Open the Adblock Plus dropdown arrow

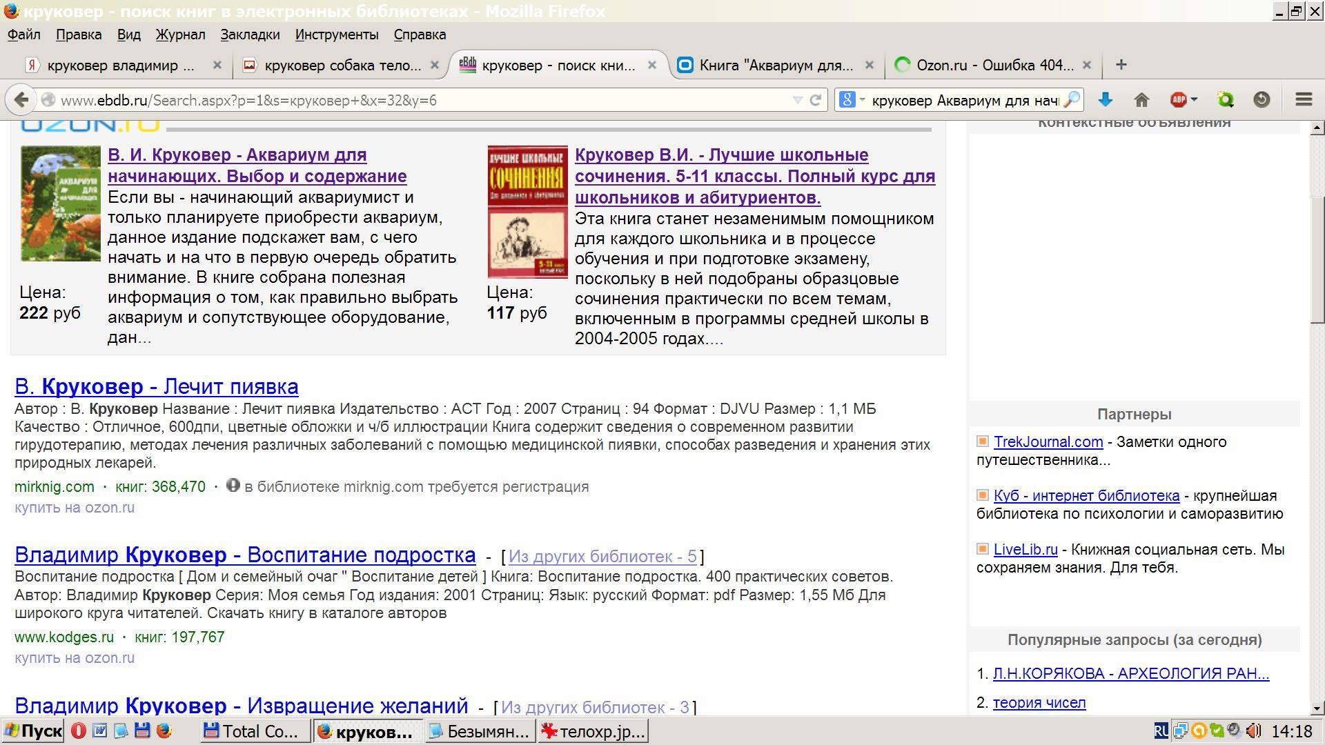pyautogui.click(x=1194, y=100)
